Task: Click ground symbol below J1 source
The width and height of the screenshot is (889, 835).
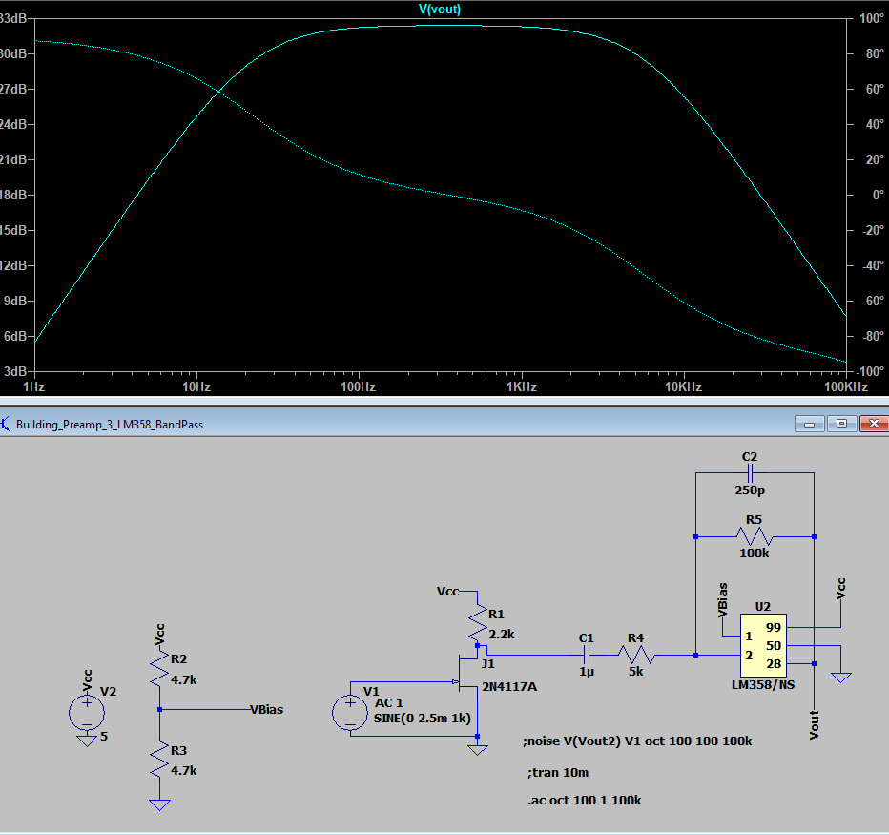Action: point(477,750)
